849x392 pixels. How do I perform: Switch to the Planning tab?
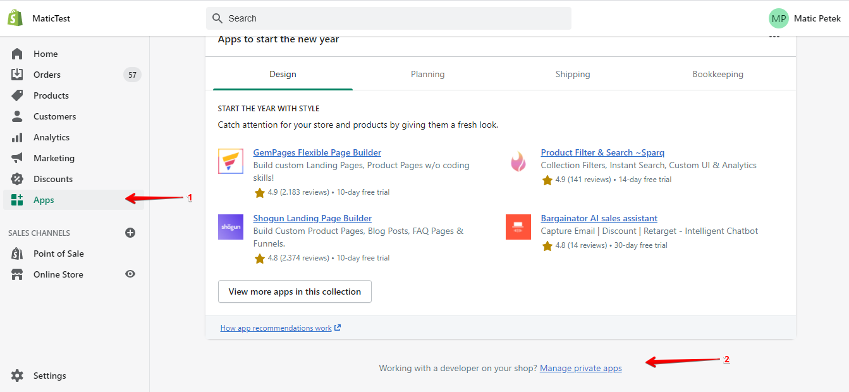click(x=428, y=74)
